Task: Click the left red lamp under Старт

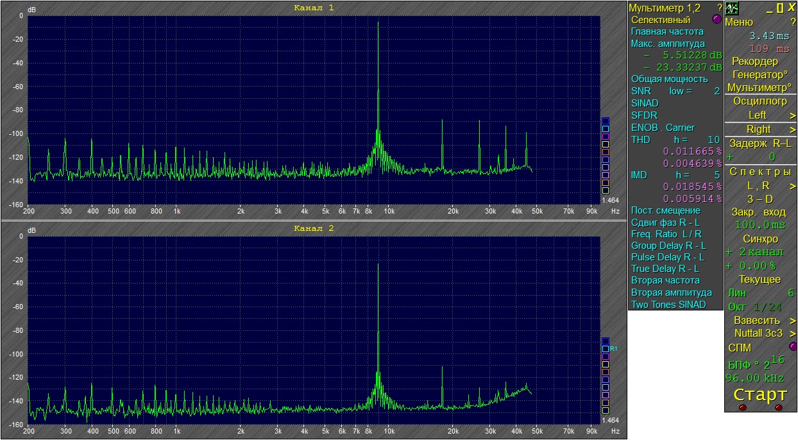Action: [743, 407]
